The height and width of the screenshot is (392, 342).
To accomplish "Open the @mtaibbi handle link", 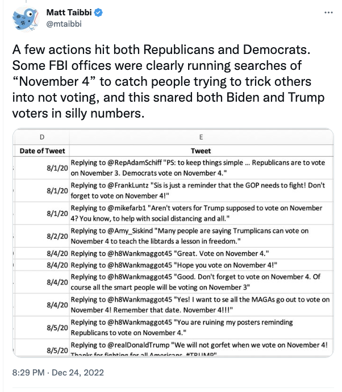I will point(64,24).
